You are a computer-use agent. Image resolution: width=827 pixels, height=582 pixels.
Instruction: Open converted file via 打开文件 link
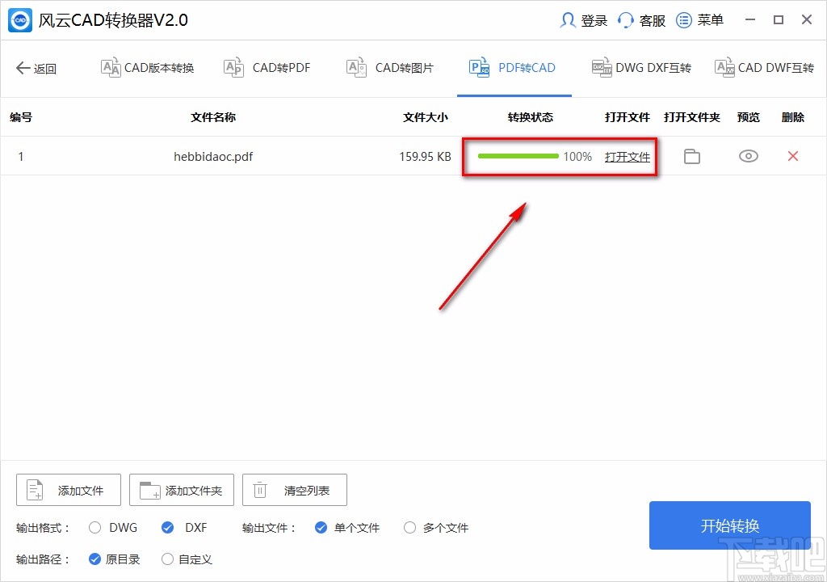(x=628, y=157)
